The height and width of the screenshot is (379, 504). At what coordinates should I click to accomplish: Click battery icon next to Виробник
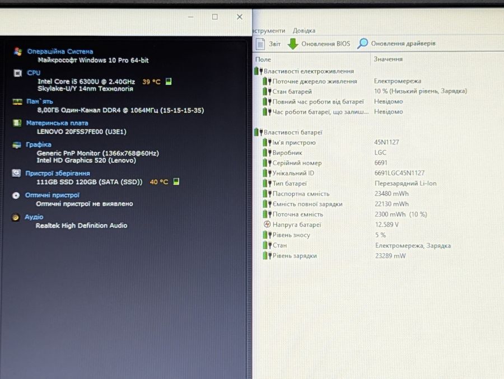[x=267, y=153]
